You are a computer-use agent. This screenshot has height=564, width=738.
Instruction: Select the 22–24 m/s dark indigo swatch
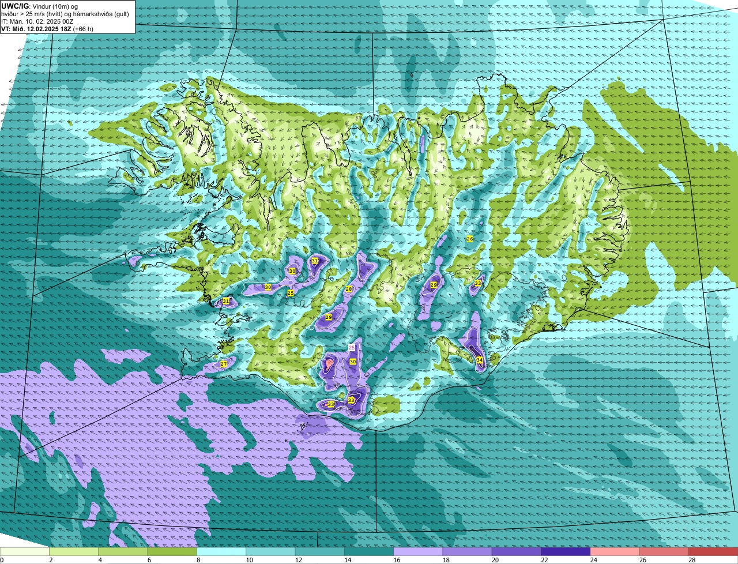point(566,551)
